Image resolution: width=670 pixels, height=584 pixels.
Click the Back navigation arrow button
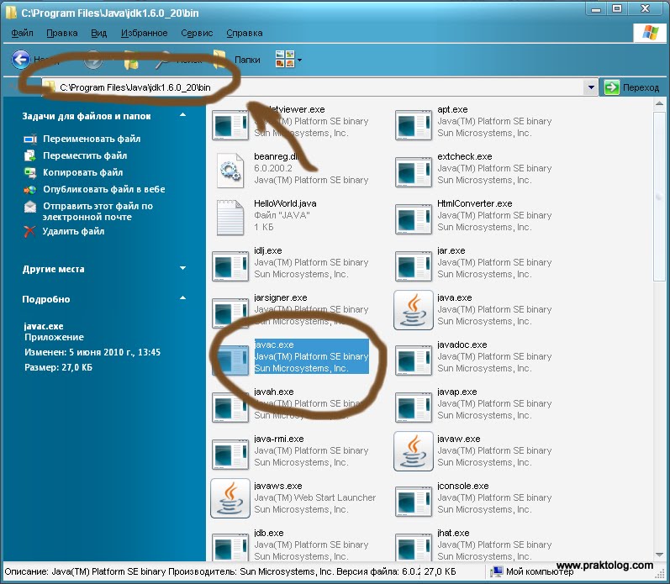point(21,60)
